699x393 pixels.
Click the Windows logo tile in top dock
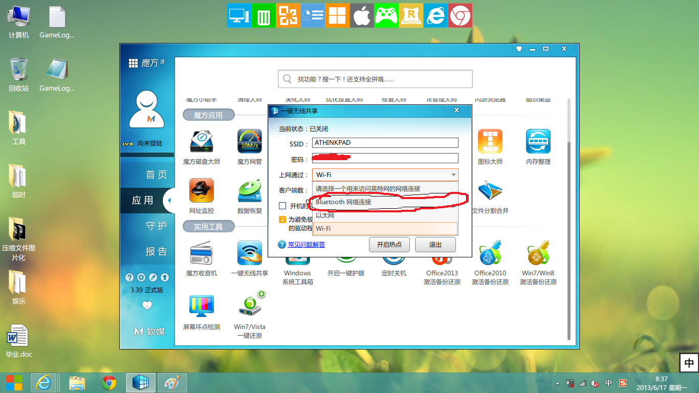(337, 15)
